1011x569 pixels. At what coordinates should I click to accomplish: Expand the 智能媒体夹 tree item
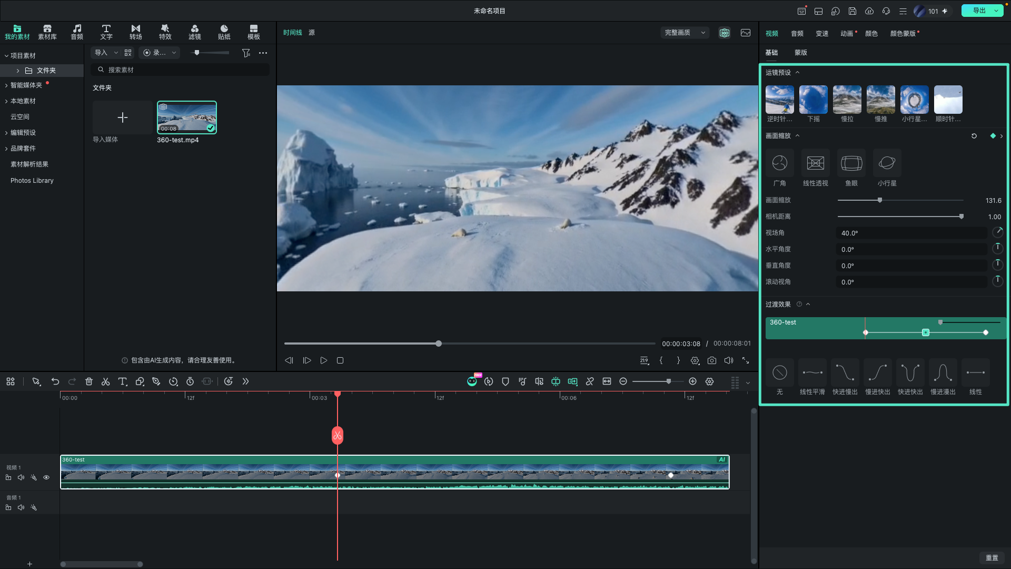[x=6, y=85]
